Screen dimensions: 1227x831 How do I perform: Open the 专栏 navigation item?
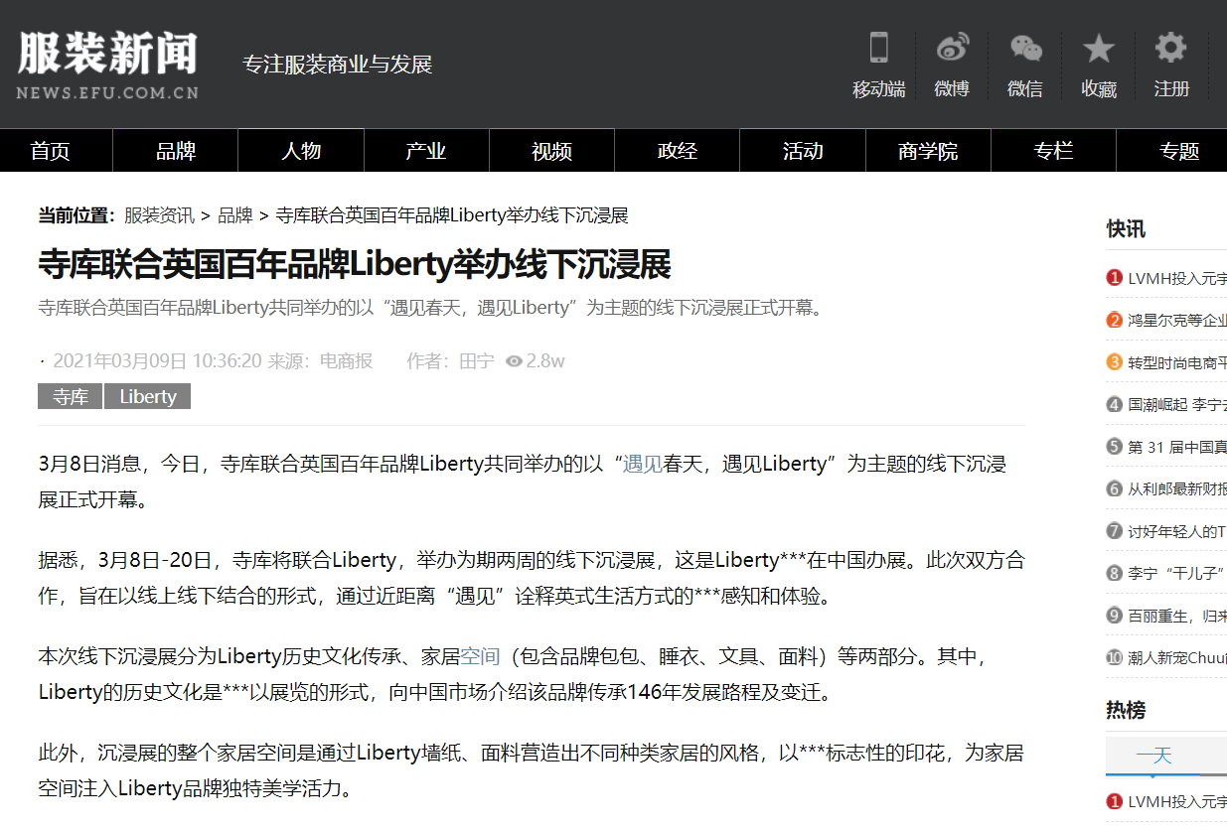1053,151
